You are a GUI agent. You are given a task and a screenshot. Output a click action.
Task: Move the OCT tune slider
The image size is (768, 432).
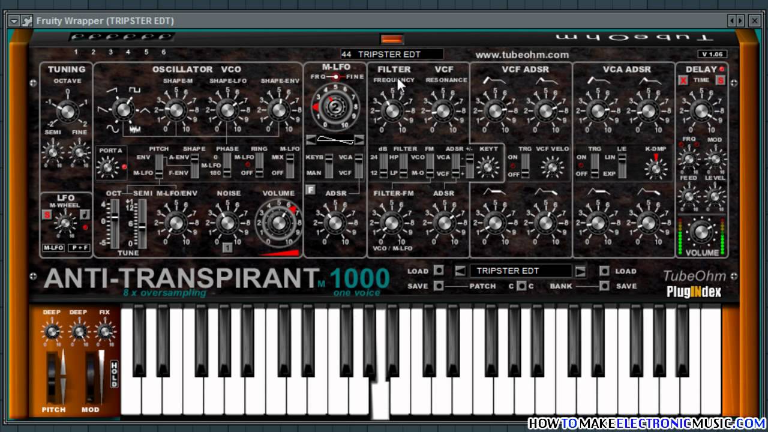pos(115,223)
